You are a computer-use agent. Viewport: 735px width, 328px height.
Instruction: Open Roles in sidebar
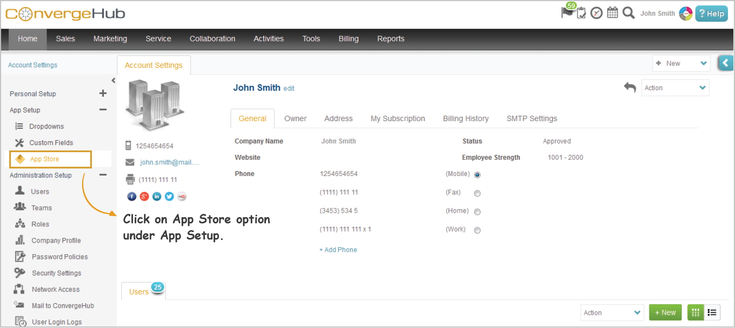tap(40, 224)
